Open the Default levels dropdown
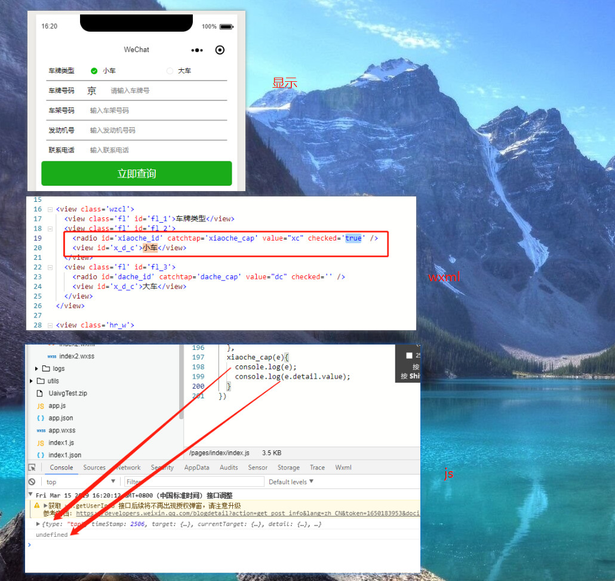This screenshot has height=581, width=615. 291,482
